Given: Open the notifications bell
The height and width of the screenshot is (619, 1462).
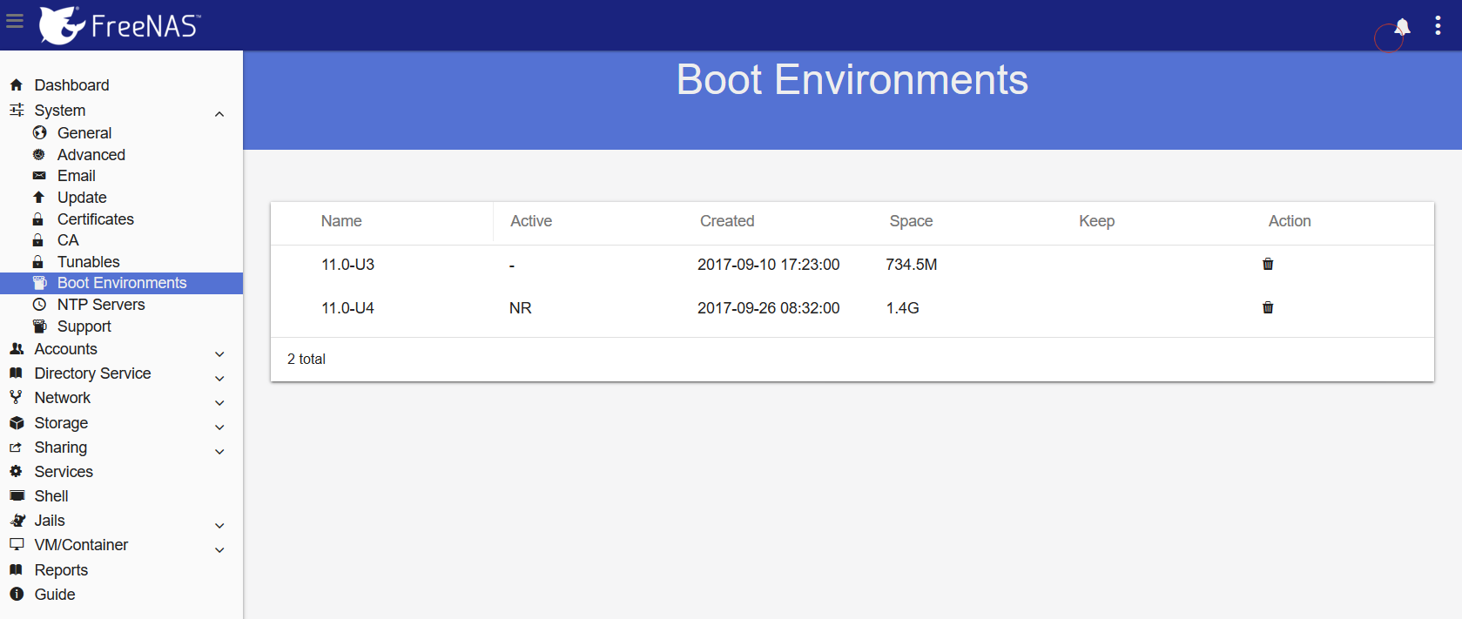Looking at the screenshot, I should 1402,27.
